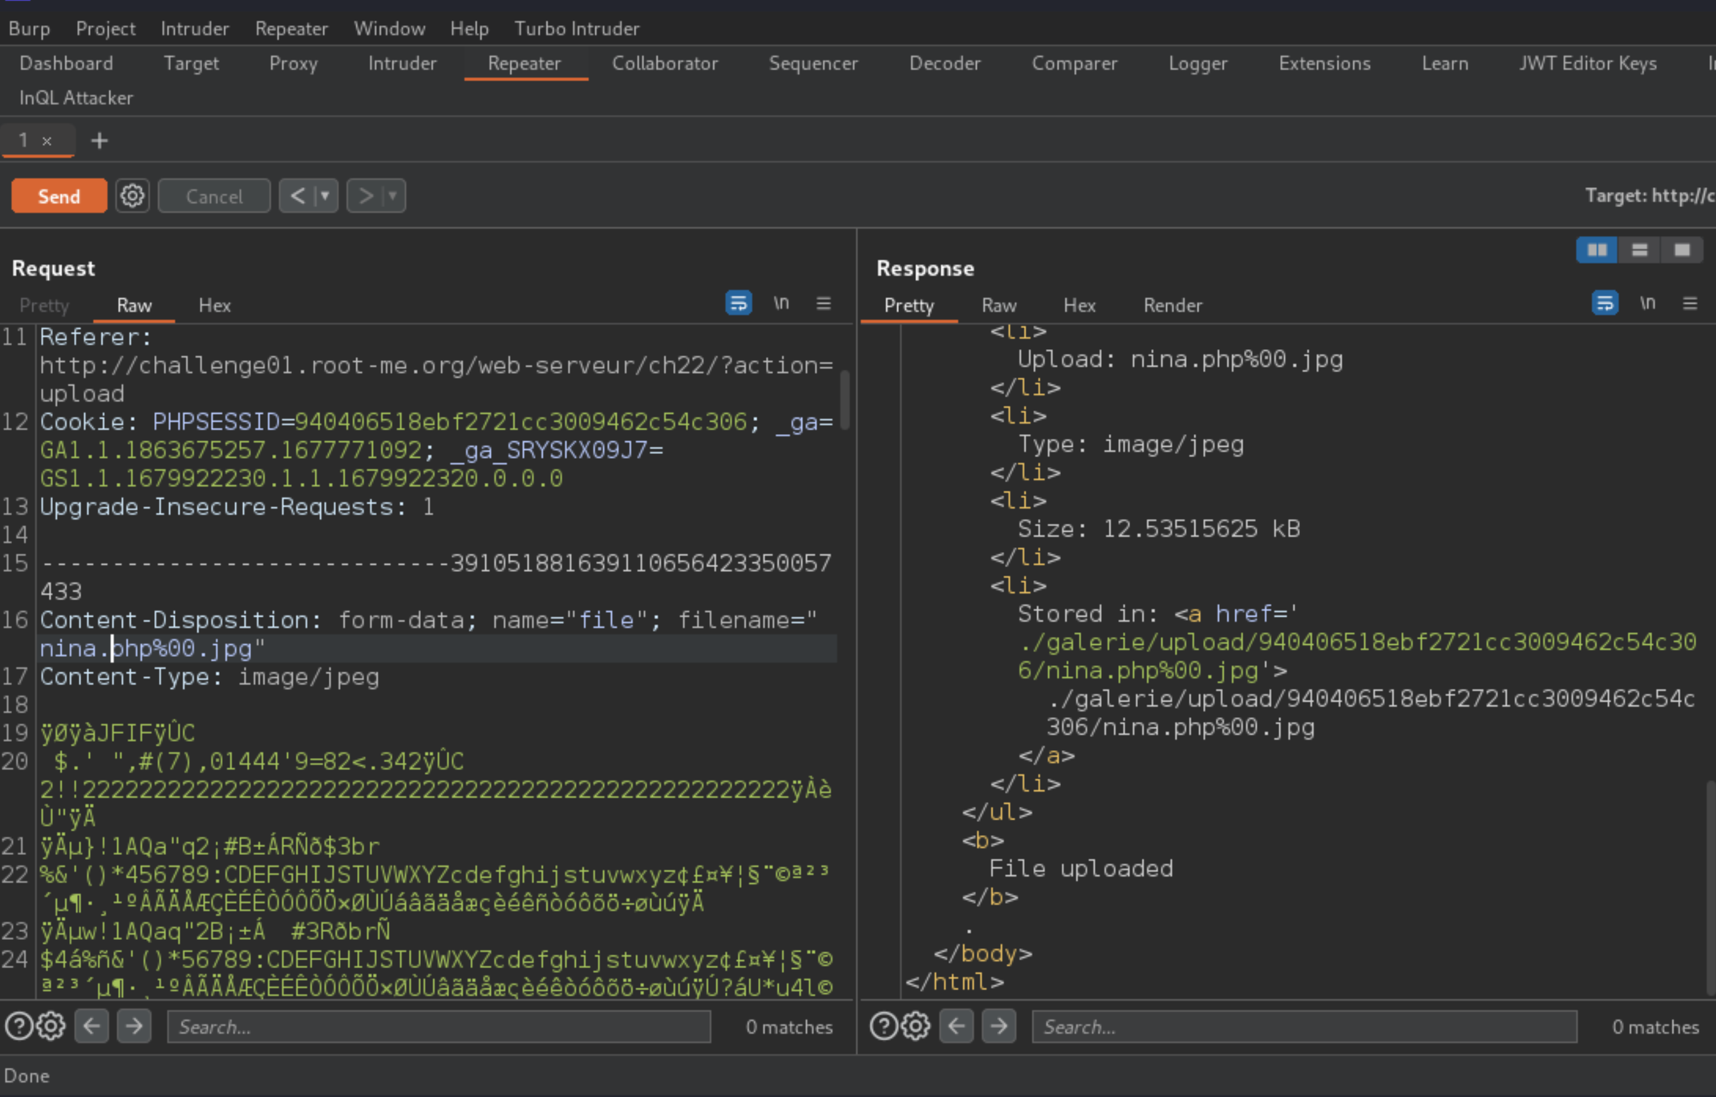Select Request Pretty view tab
The height and width of the screenshot is (1097, 1716).
[44, 305]
